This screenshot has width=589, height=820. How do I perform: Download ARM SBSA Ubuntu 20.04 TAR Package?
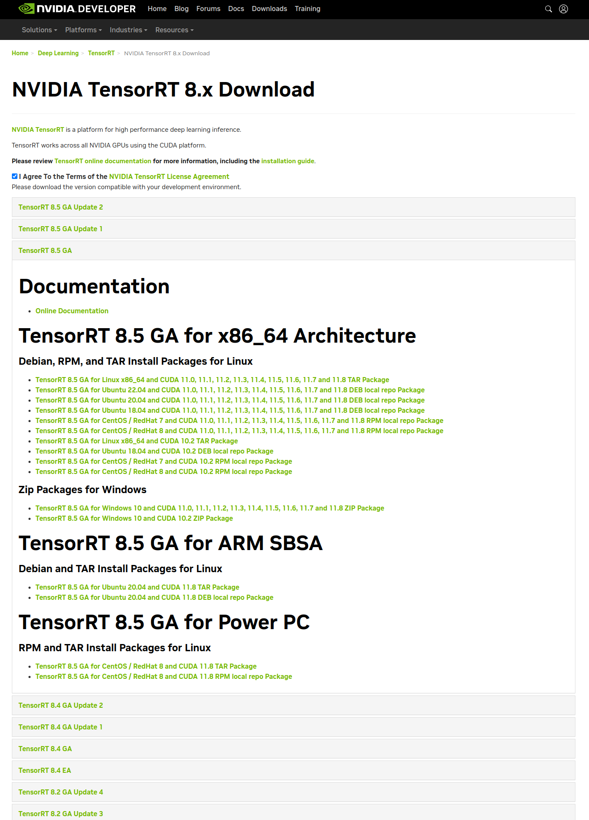(137, 587)
